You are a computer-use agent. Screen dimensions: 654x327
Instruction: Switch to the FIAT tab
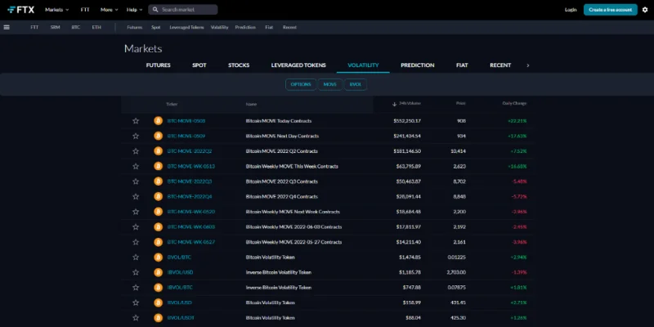click(x=462, y=65)
